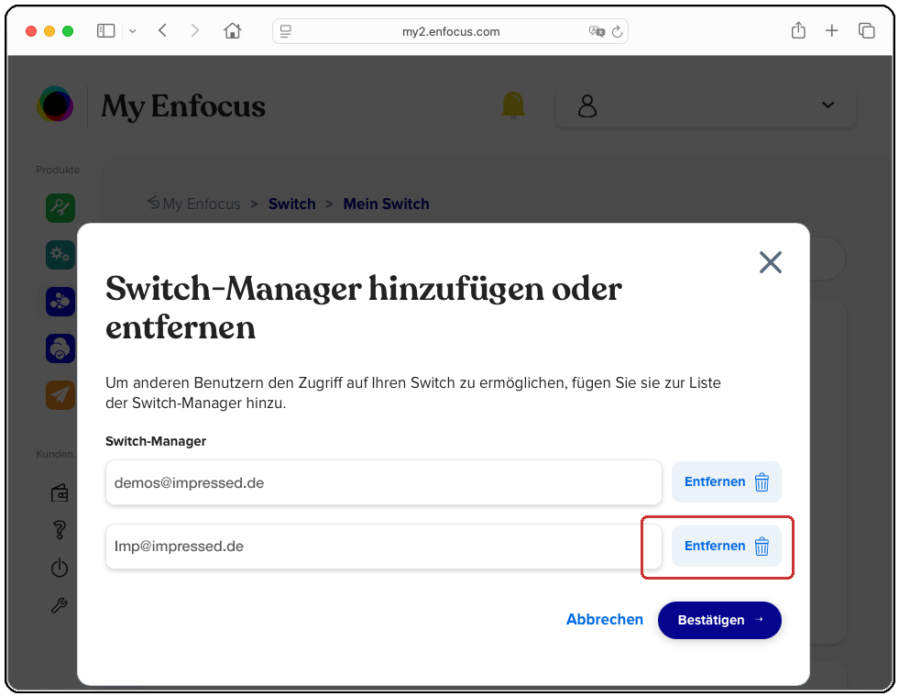This screenshot has height=696, width=899.
Task: Open the account dropdown chevron at top right
Action: click(x=828, y=105)
